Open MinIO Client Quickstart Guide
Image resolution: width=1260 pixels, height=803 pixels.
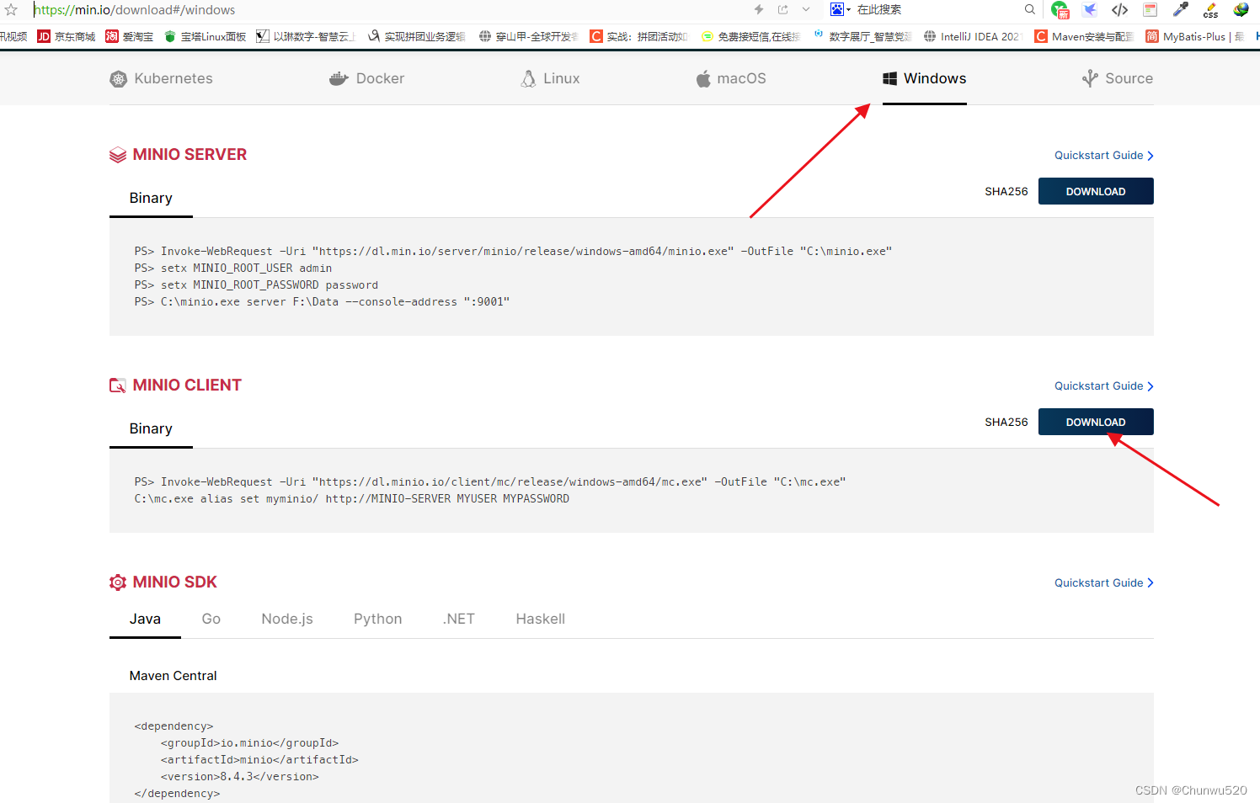[x=1104, y=386]
